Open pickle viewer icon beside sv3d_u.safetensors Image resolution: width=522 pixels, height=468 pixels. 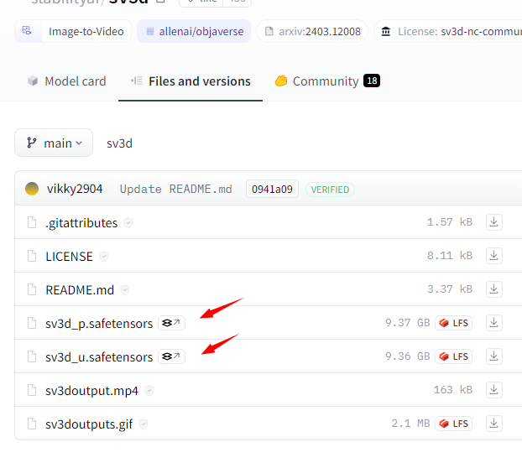pyautogui.click(x=171, y=356)
